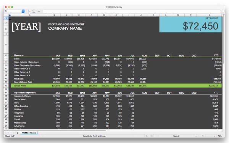Click the Sum sigma icon

[34, 11]
